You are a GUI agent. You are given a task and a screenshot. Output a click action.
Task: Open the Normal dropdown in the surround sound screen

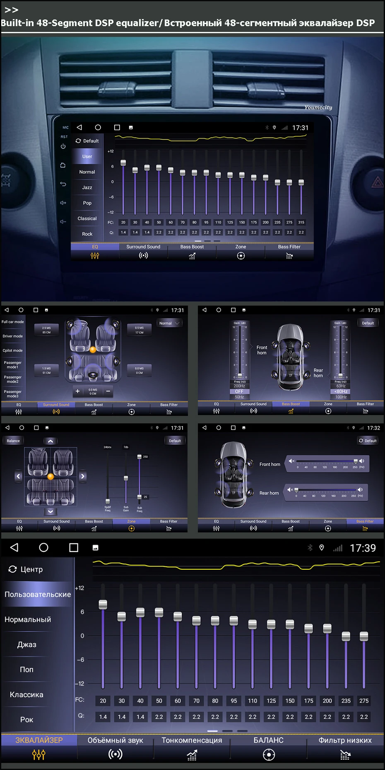click(x=169, y=323)
